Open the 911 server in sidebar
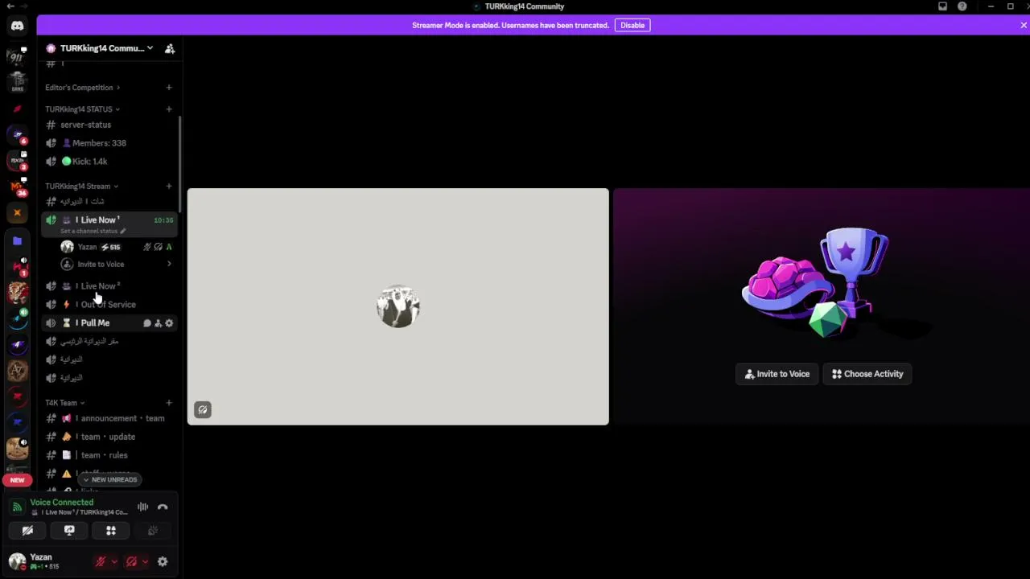 pyautogui.click(x=17, y=57)
